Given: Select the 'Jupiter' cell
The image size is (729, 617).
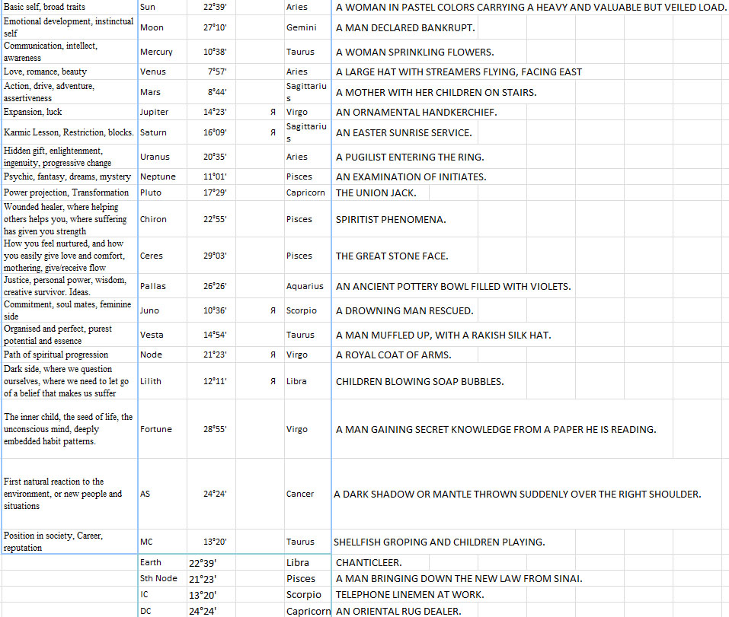Looking at the screenshot, I should click(x=162, y=112).
